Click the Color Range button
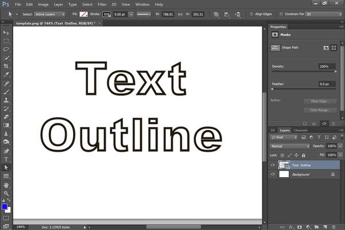Image resolution: width=345 pixels, height=230 pixels. tap(319, 110)
